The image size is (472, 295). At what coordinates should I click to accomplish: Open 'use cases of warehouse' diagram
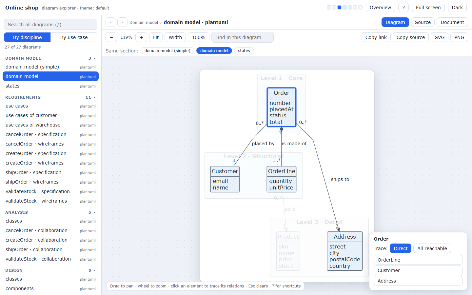pos(50,125)
